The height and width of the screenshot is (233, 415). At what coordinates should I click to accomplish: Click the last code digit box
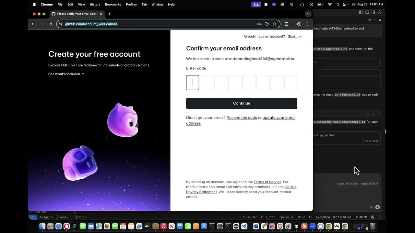(291, 83)
